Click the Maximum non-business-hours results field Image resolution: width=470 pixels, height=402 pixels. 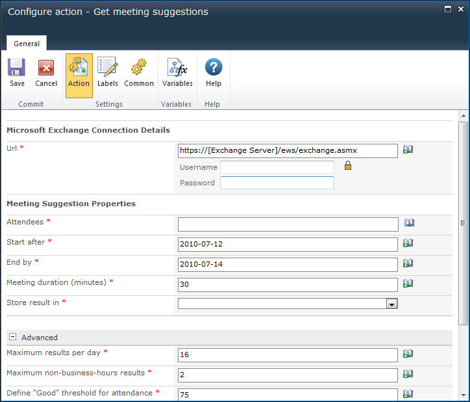[x=288, y=375]
